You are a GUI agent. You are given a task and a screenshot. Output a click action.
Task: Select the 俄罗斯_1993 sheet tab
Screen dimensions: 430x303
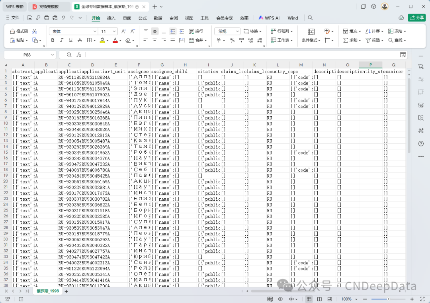tap(48, 291)
